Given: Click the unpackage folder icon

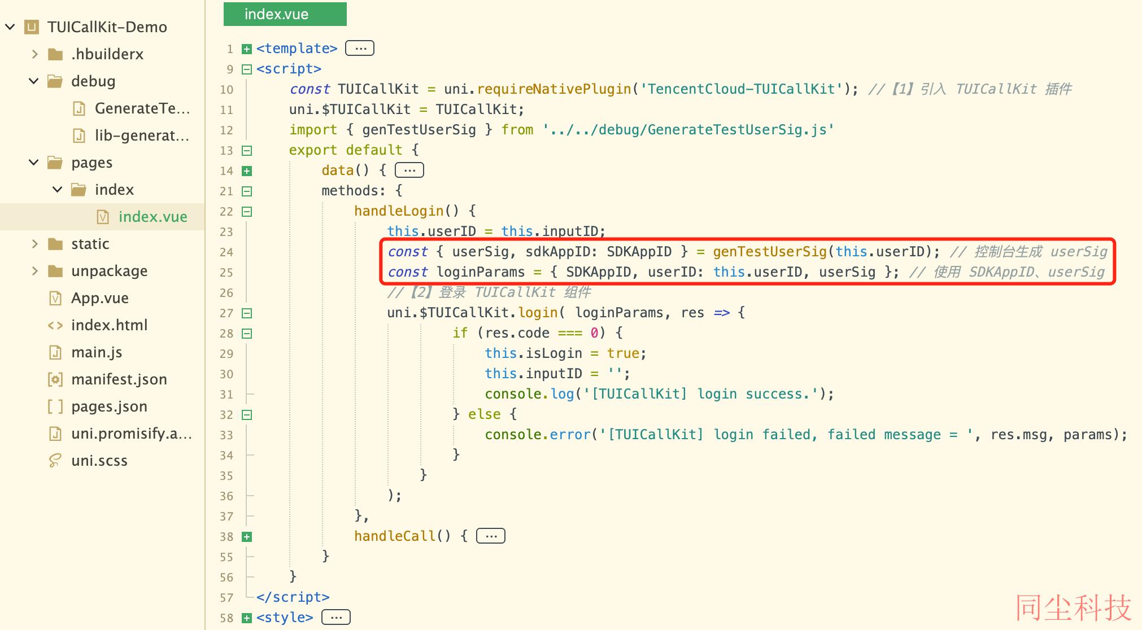Looking at the screenshot, I should [x=55, y=271].
